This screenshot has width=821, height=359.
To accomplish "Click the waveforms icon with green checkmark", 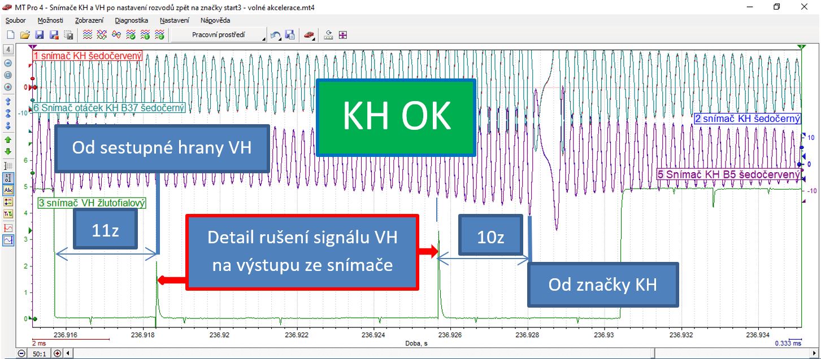I will [x=130, y=35].
